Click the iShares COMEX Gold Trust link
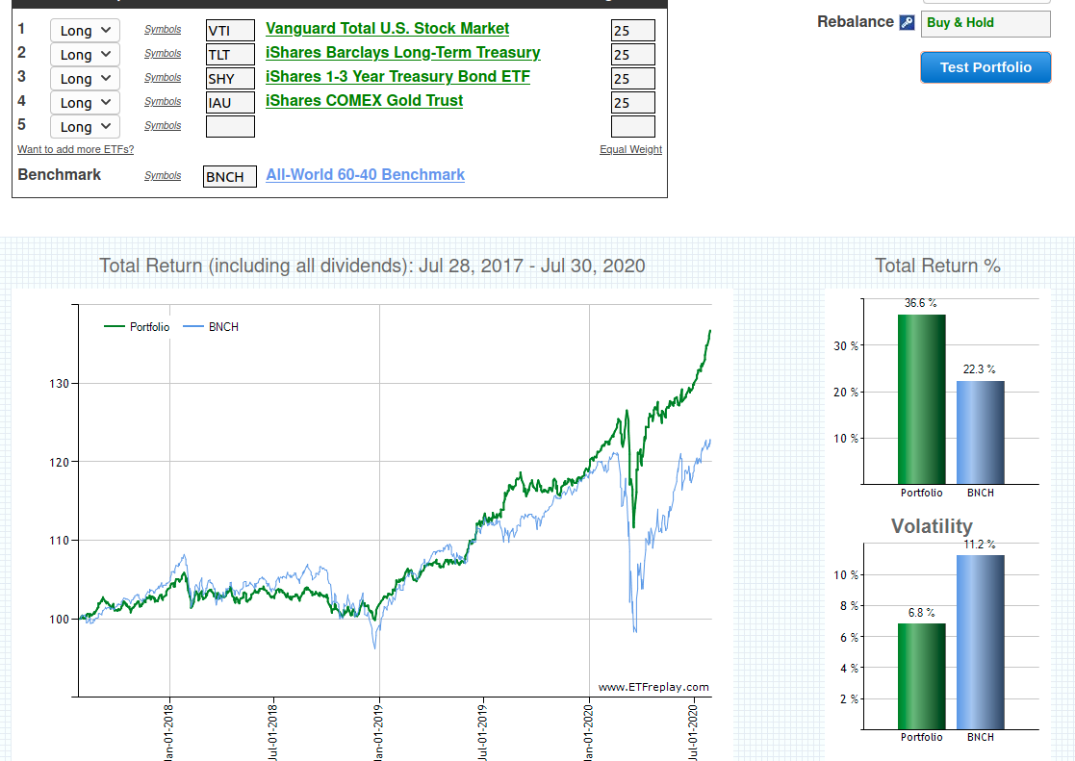The height and width of the screenshot is (761, 1075). pyautogui.click(x=364, y=101)
